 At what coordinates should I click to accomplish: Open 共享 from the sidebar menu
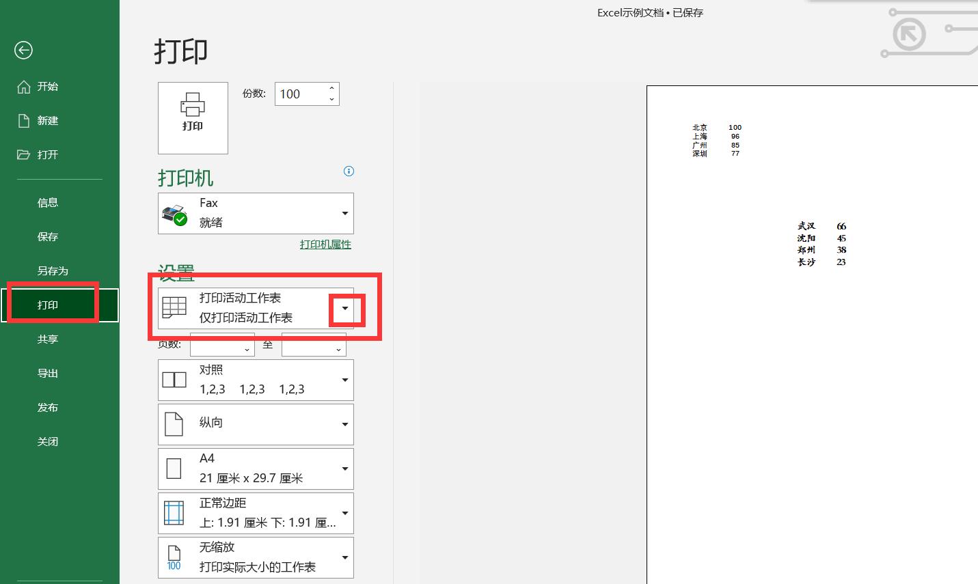(48, 339)
